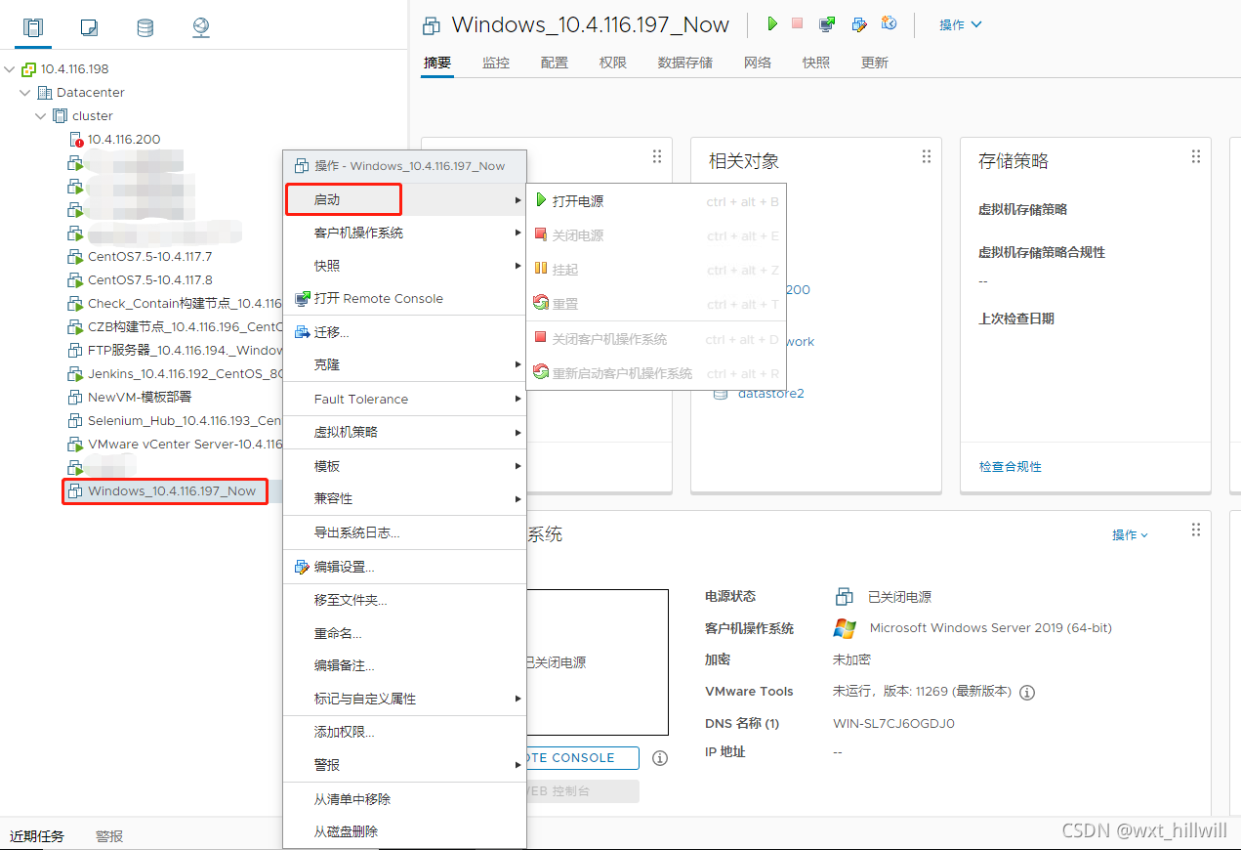Click the 迁移 icon in the context menu
This screenshot has width=1241, height=850.
[302, 332]
